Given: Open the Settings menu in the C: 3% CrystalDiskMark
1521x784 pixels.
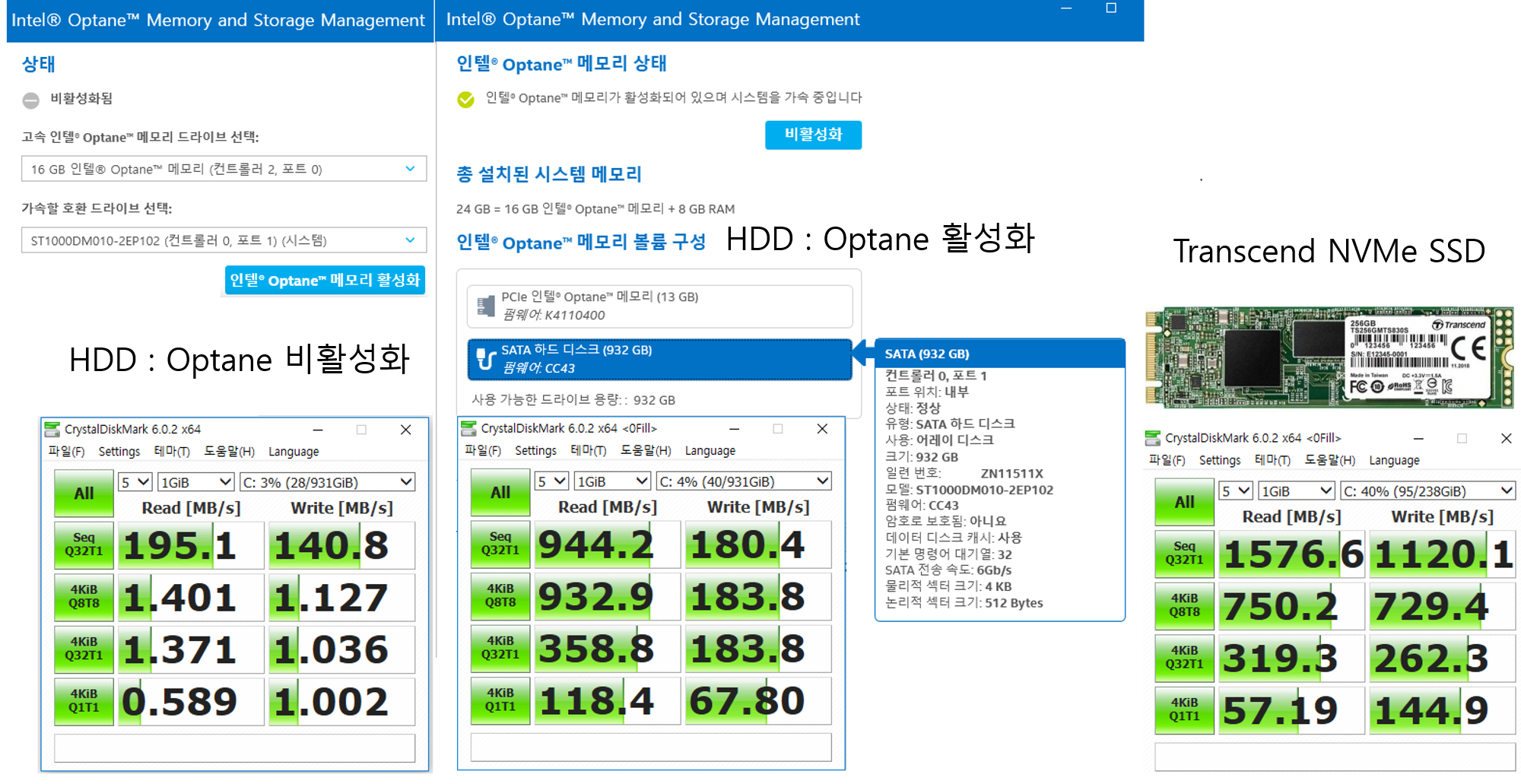Looking at the screenshot, I should click(119, 452).
